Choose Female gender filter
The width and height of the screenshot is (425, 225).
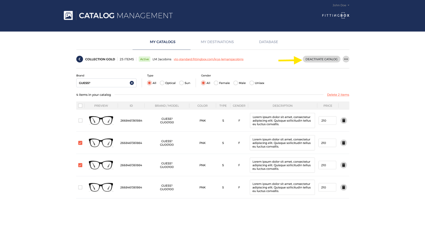[x=216, y=83]
